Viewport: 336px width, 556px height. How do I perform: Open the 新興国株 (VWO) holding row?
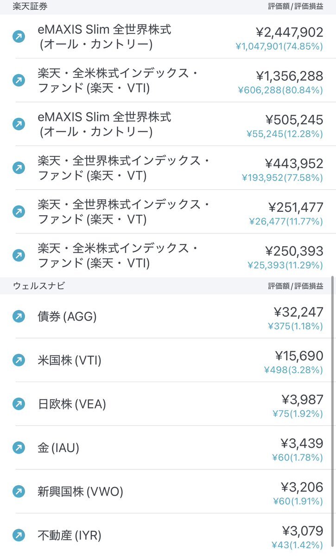(x=168, y=491)
